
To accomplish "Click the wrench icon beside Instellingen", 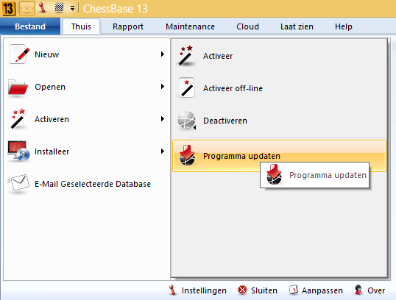I will point(173,290).
